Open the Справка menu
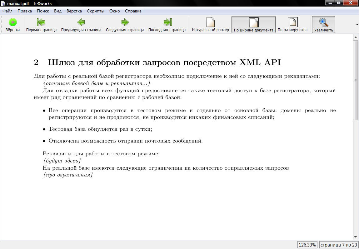This screenshot has height=249, width=359. pos(133,11)
